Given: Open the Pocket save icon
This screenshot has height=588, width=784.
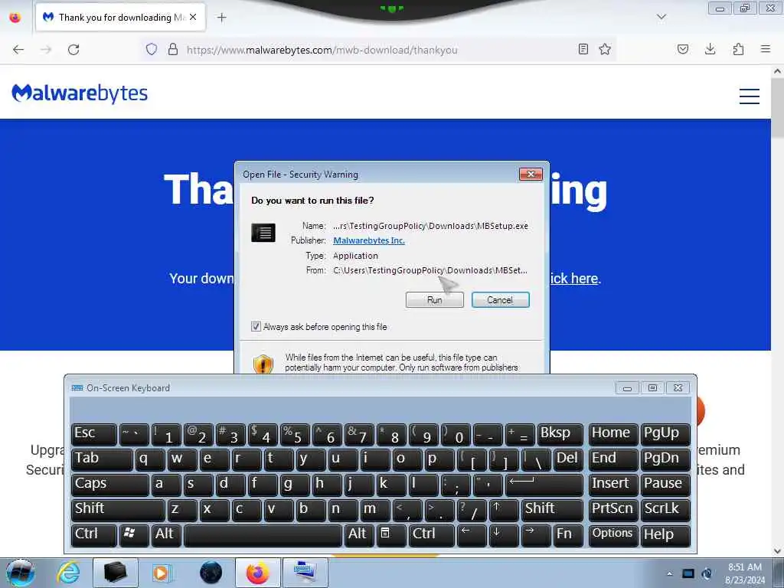Looking at the screenshot, I should (x=683, y=49).
